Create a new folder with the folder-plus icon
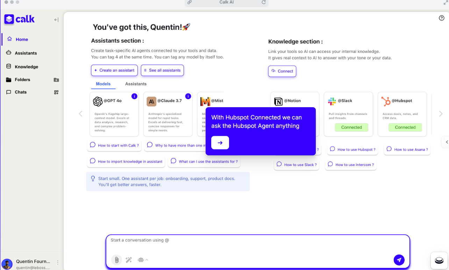Screen dimensions: 449x270 56,80
